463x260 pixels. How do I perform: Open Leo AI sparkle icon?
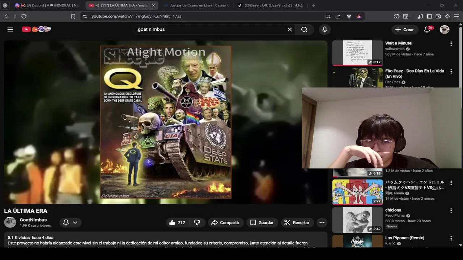click(x=447, y=16)
